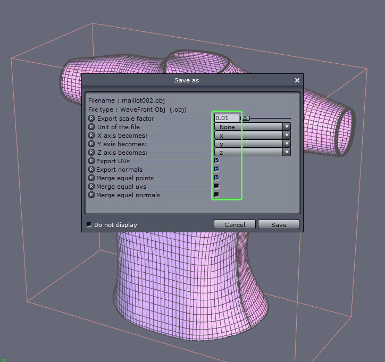Screen dimensions: 385x362
Task: Click the R icon beside Merge equal points
Action: click(x=91, y=178)
